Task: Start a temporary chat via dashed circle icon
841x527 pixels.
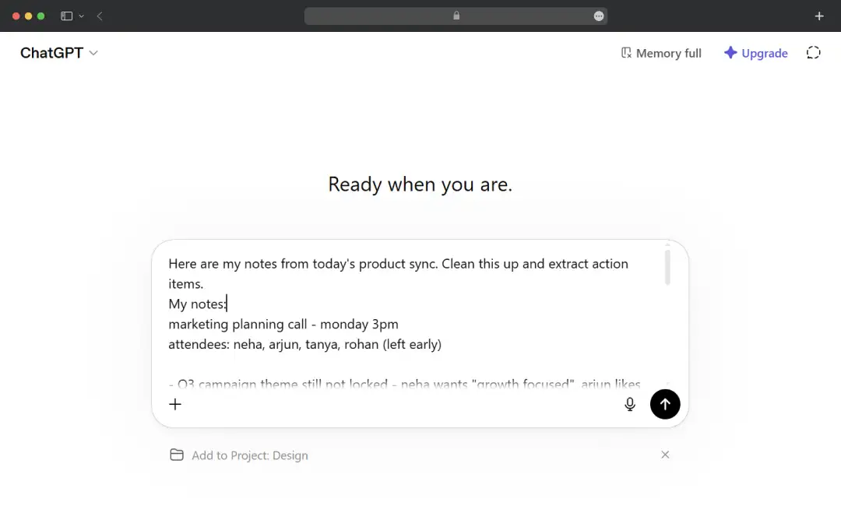Action: point(813,52)
